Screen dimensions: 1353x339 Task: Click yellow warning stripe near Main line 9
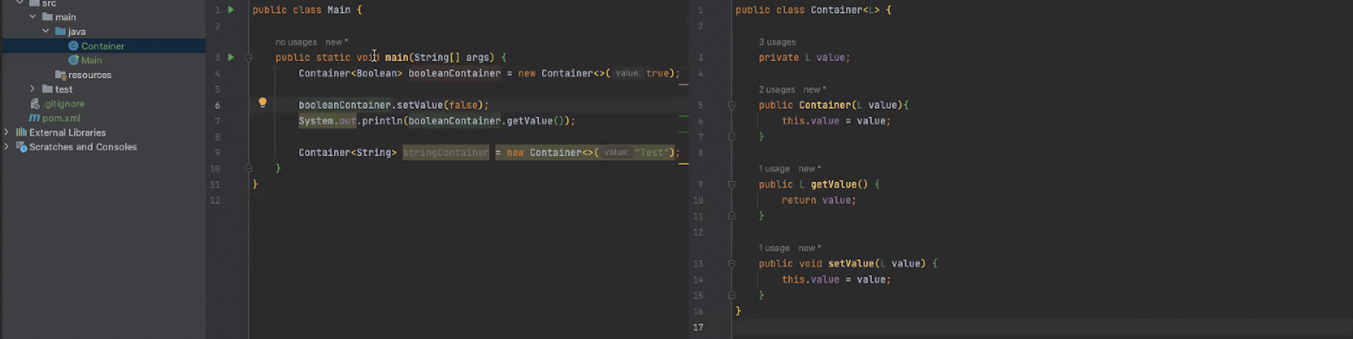(x=683, y=164)
